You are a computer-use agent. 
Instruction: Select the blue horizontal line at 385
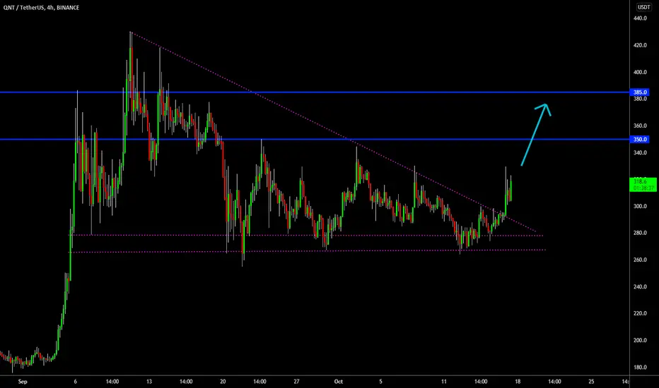[315, 92]
